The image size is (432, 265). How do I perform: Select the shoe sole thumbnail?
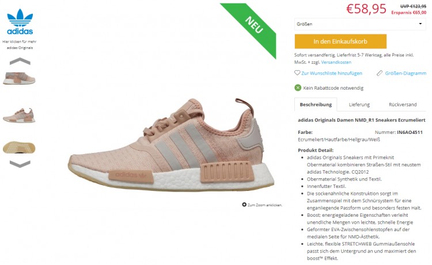19,148
